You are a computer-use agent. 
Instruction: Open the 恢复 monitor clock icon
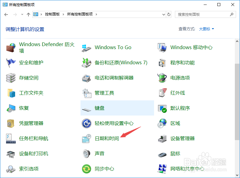[11, 108]
